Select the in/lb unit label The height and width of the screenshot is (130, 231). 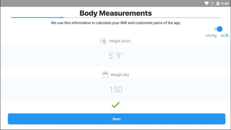click(225, 36)
